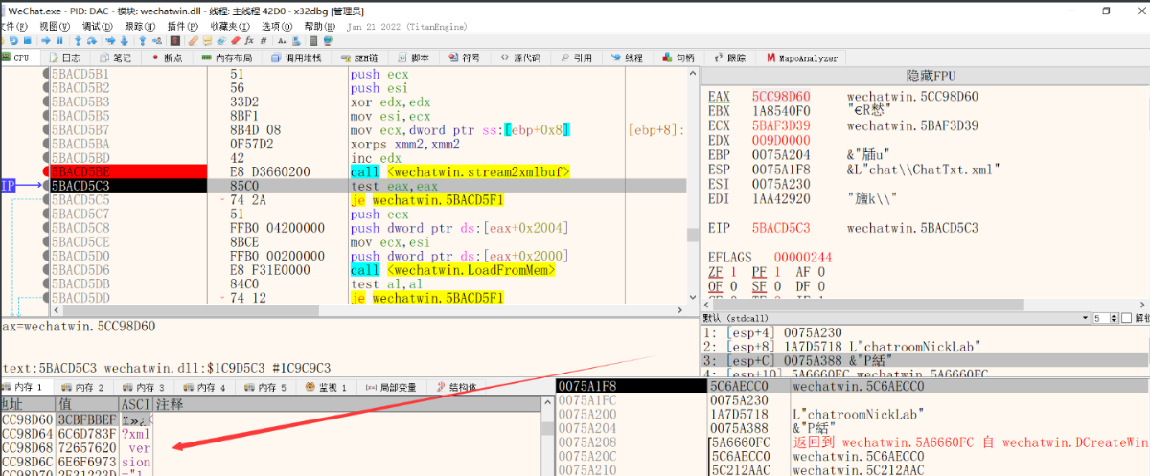
Task: Open the functions fx toolbar icon
Action: click(249, 41)
